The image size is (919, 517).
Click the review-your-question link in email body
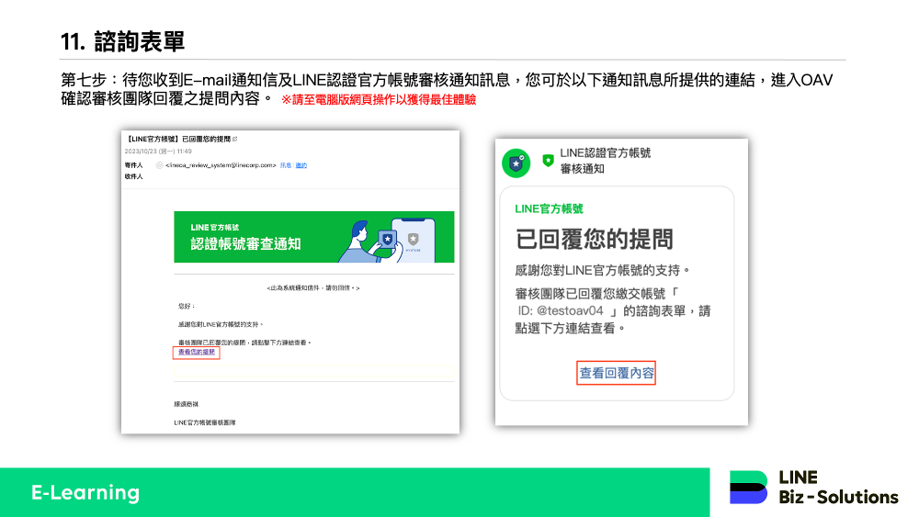pos(197,353)
